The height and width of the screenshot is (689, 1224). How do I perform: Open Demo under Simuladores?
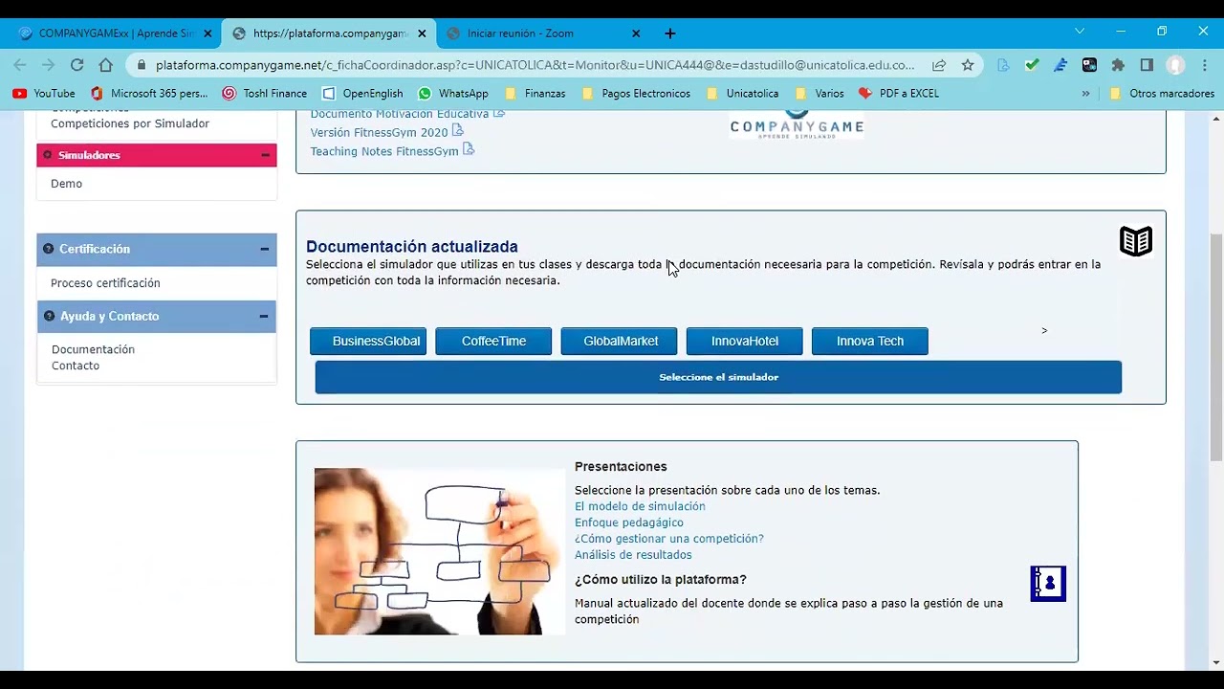coord(66,184)
